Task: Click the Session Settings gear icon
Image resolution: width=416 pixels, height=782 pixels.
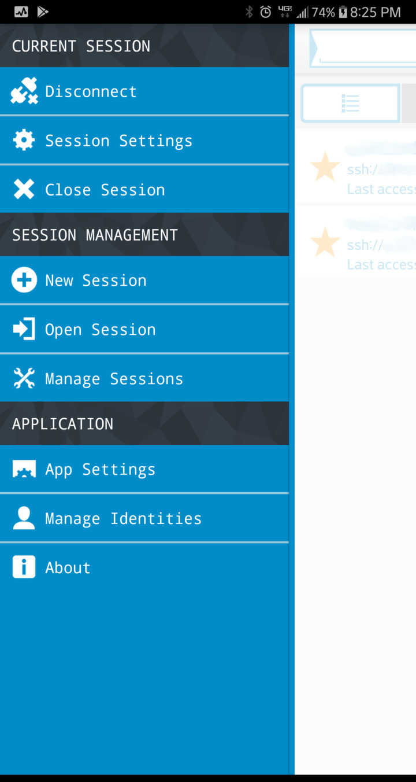Action: coord(24,141)
